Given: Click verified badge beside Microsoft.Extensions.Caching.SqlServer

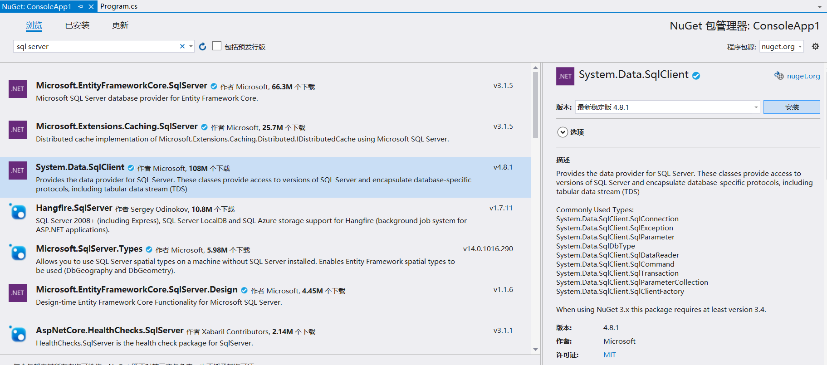Looking at the screenshot, I should tap(204, 127).
